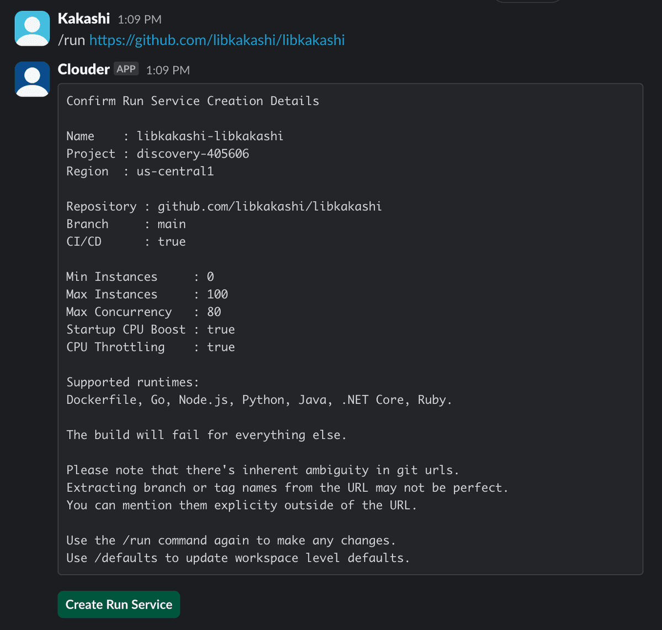Open the Clouder app name profile
This screenshot has height=630, width=662.
[x=84, y=69]
